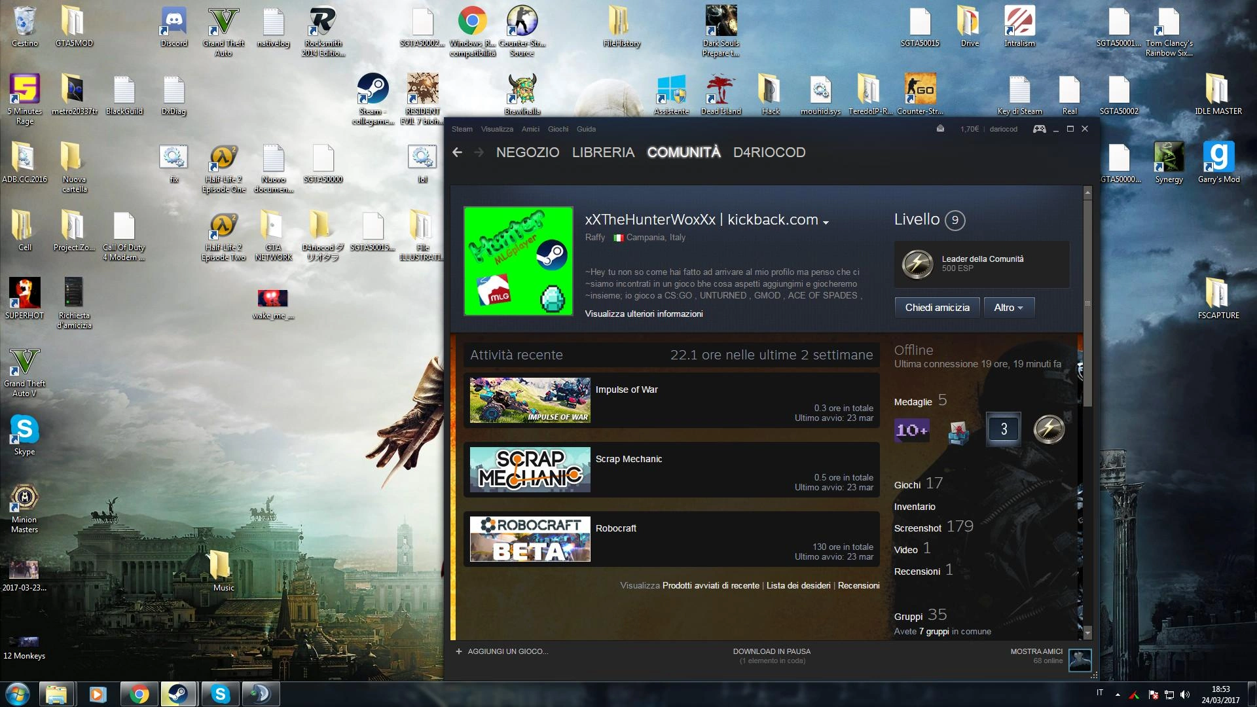Open the Lista dei desideri link
1257x707 pixels.
click(x=798, y=586)
